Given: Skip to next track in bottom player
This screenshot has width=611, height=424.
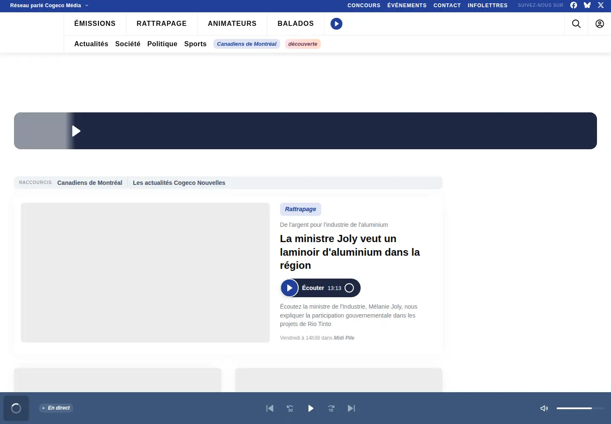Looking at the screenshot, I should [351, 408].
